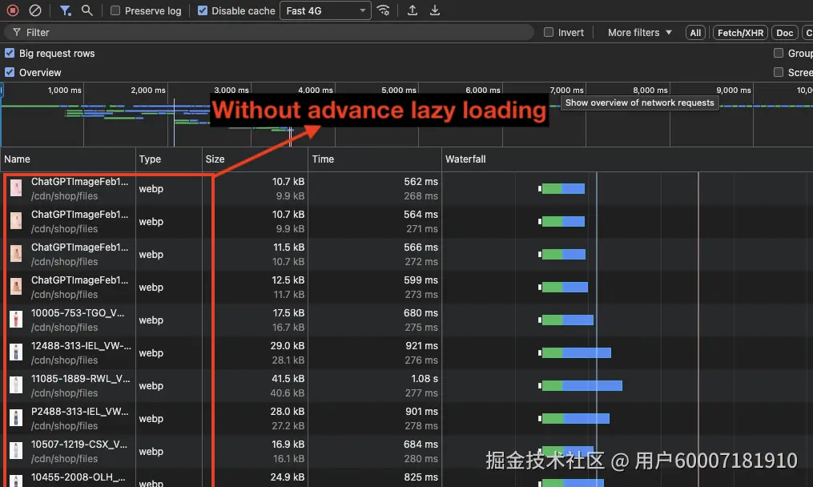
Task: Click the All requests filter button
Action: pyautogui.click(x=694, y=32)
